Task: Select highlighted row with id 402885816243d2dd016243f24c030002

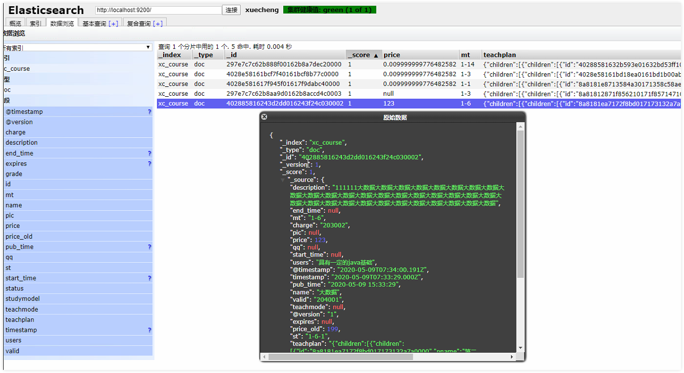Action: (x=419, y=104)
